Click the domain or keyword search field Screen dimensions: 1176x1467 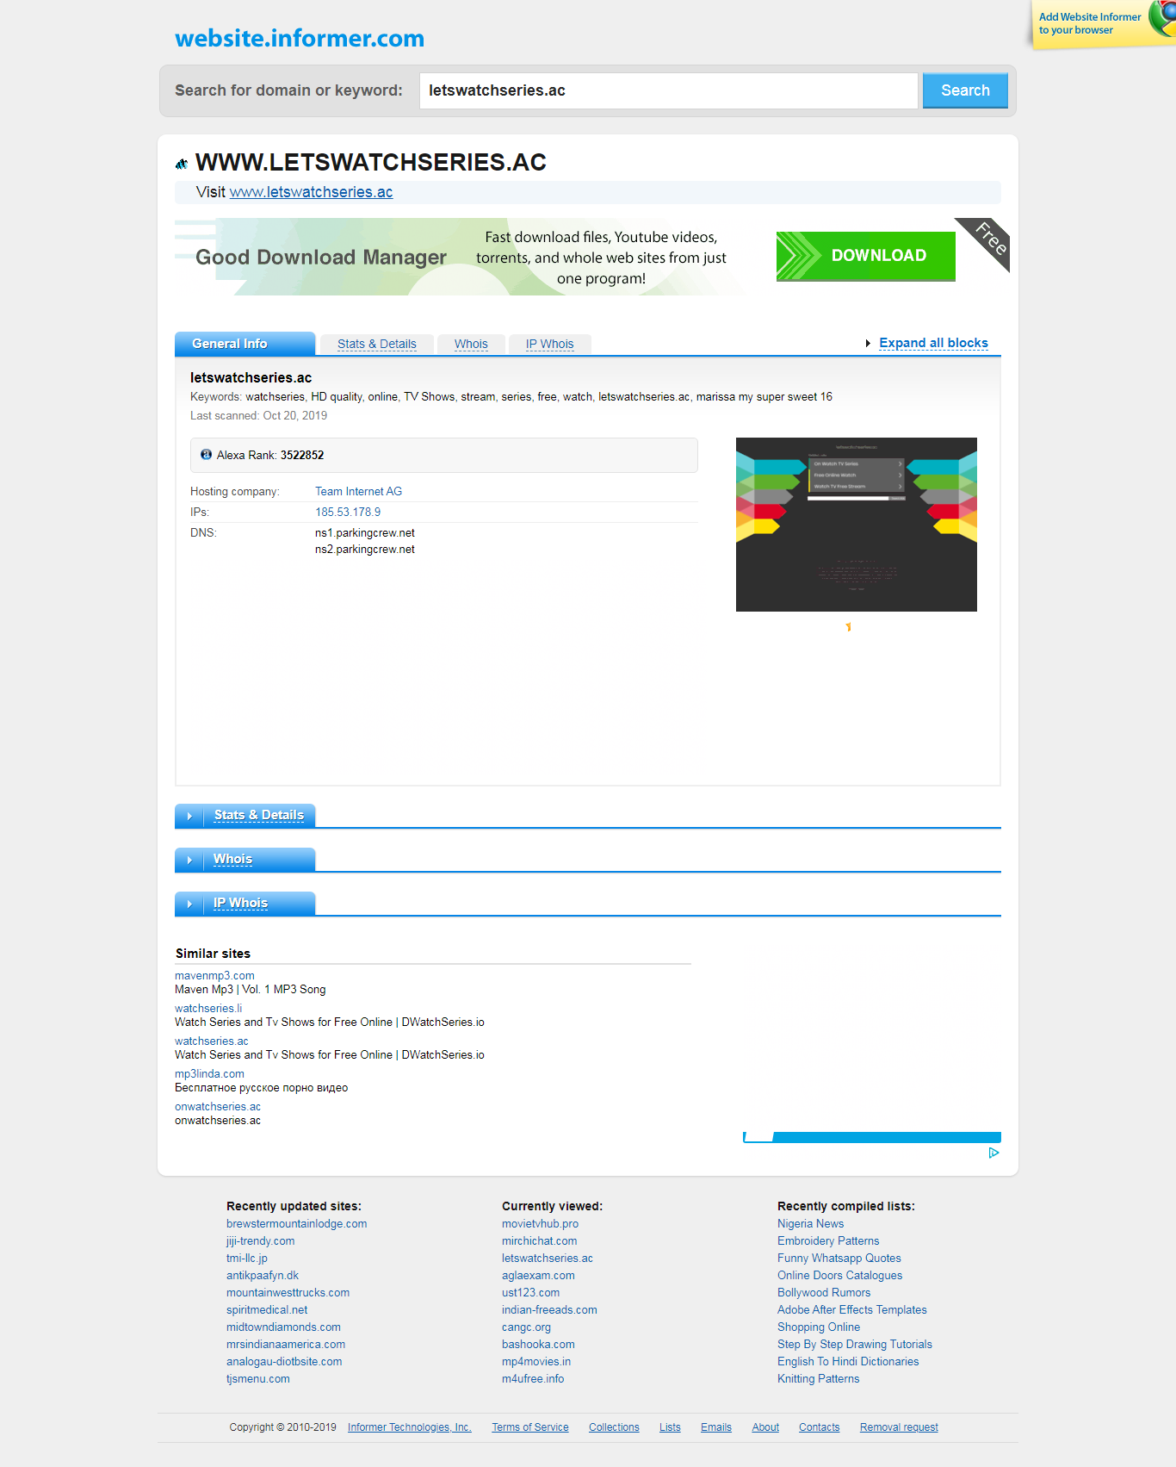click(x=668, y=90)
